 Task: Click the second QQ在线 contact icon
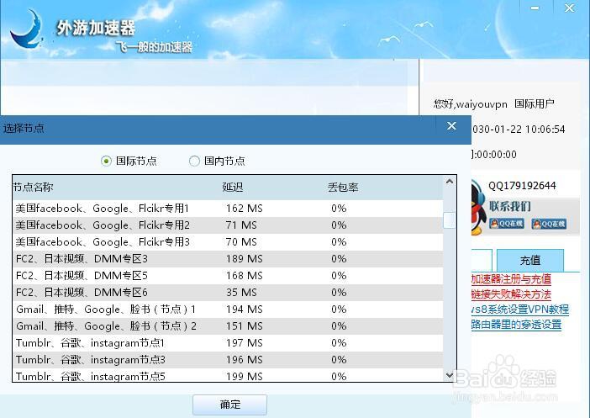[x=549, y=224]
